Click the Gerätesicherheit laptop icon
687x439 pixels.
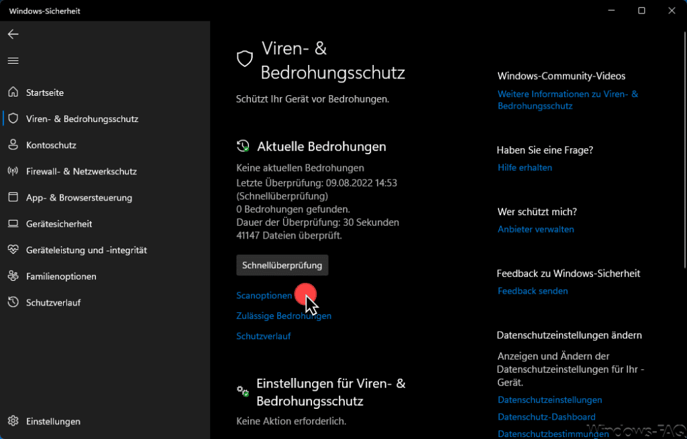pyautogui.click(x=13, y=224)
